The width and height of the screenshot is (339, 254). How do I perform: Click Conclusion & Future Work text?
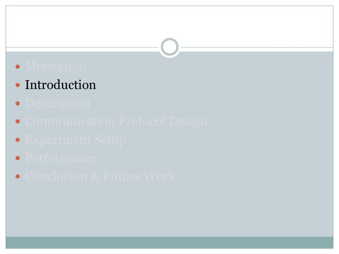[100, 176]
